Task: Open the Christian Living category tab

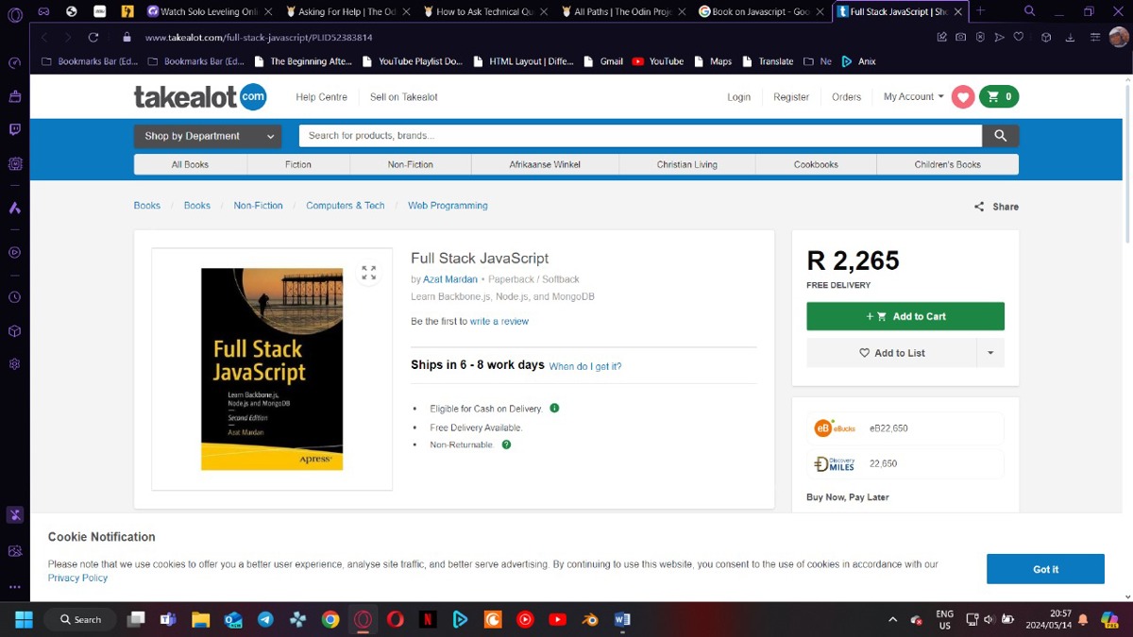Action: (x=687, y=164)
